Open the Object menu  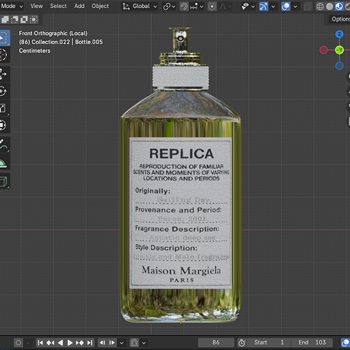(100, 6)
